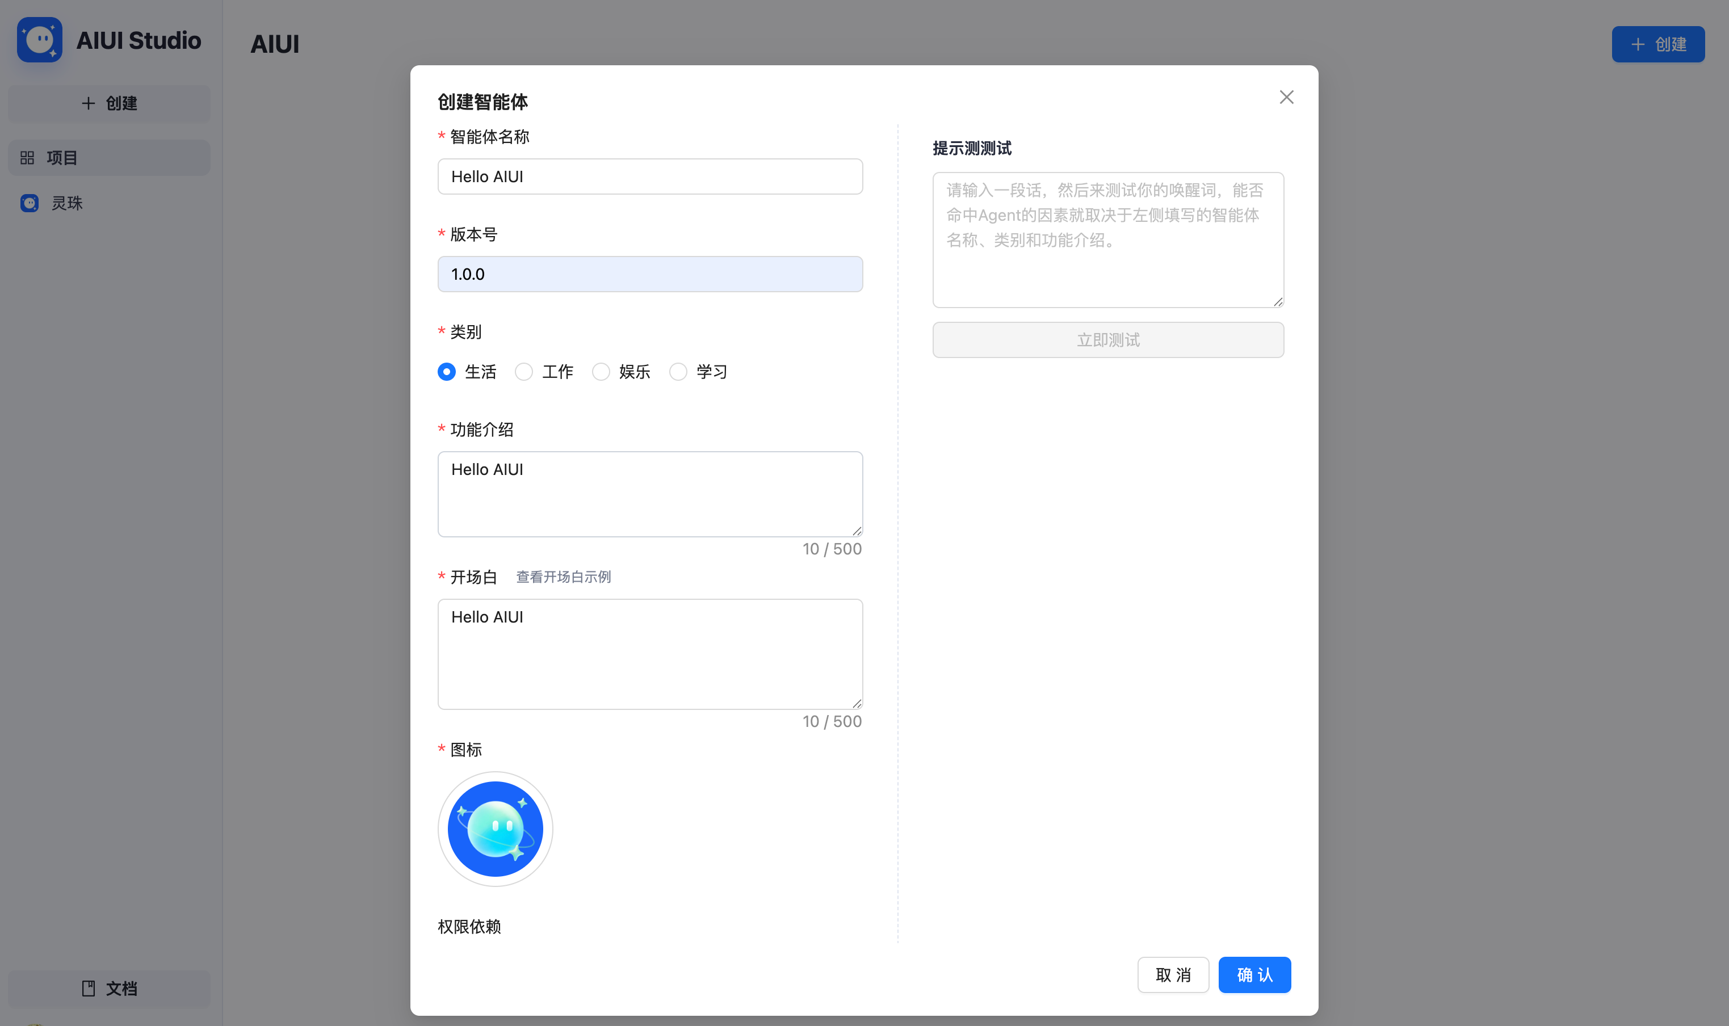Open the 项目 sidebar item
The image size is (1729, 1026).
pos(110,158)
